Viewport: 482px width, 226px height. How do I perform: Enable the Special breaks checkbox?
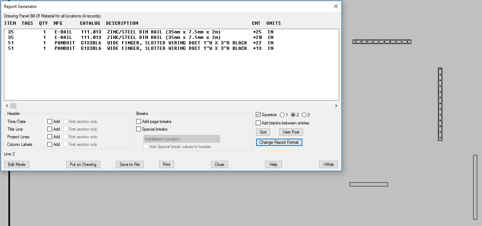[x=138, y=129]
